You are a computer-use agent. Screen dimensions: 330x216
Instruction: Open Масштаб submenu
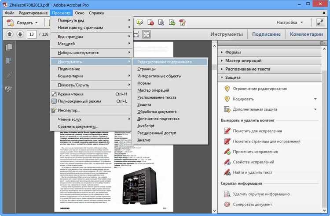91,44
